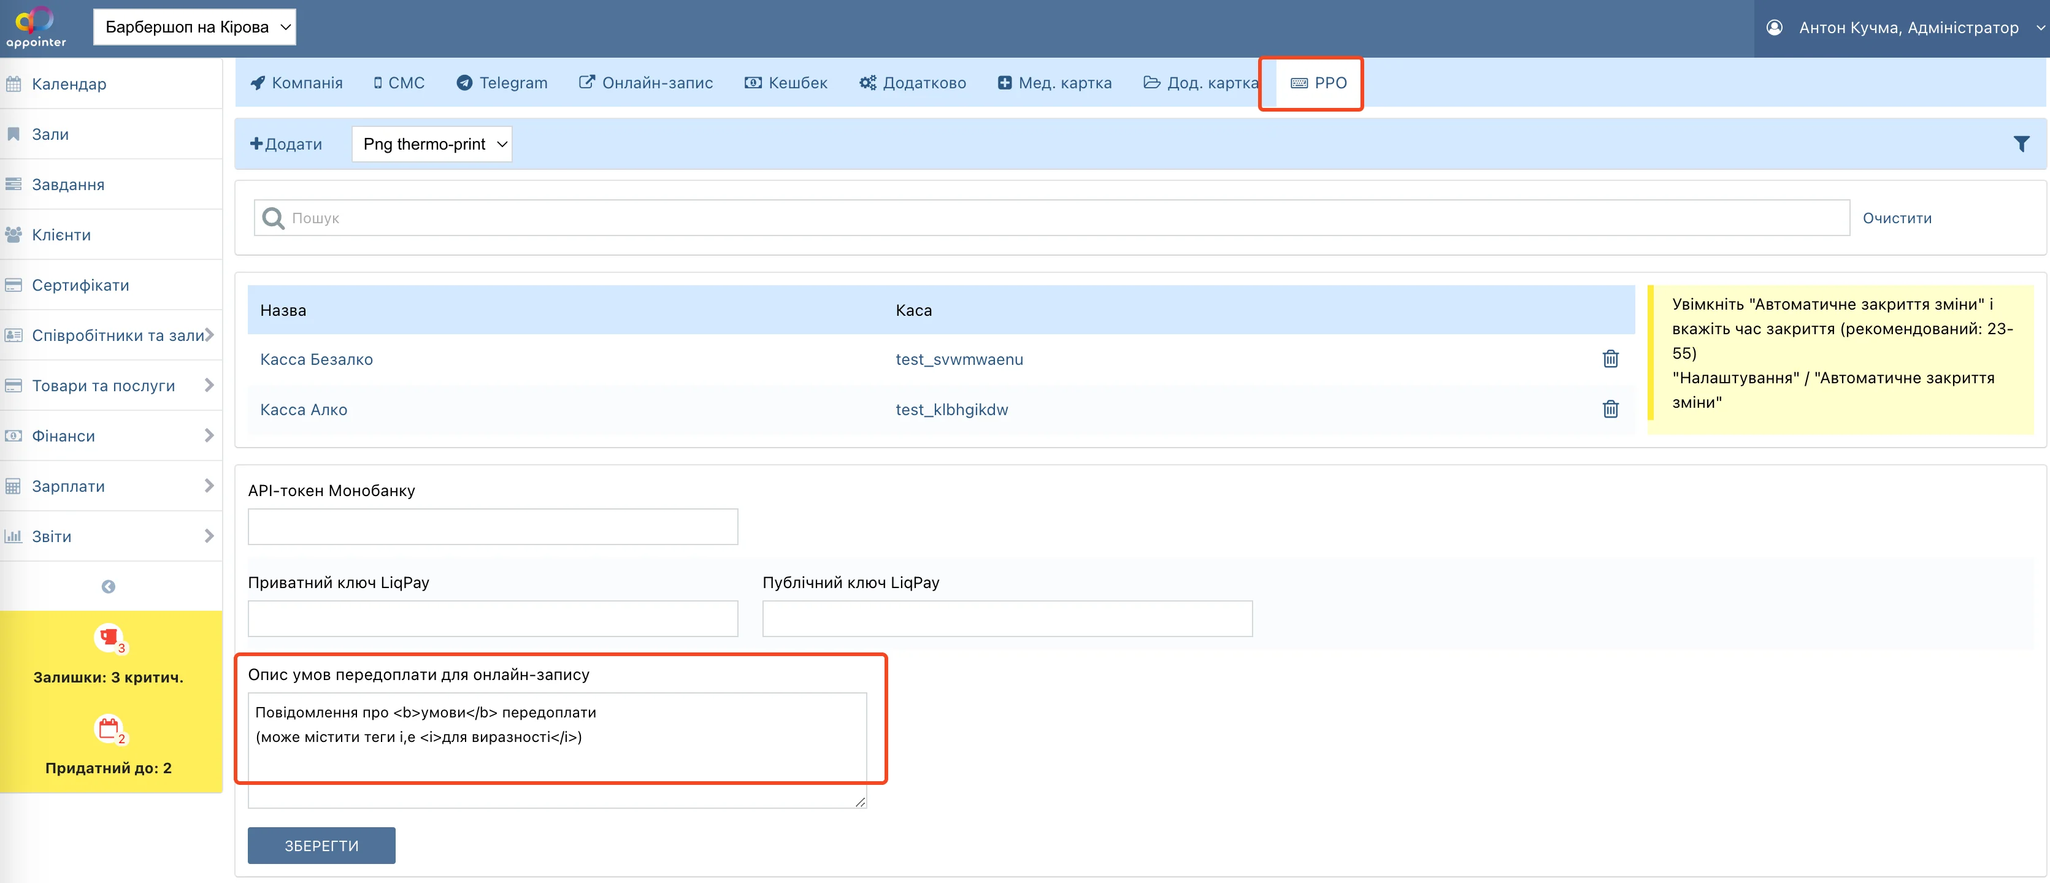This screenshot has width=2050, height=883.
Task: Switch to the Онлайн-запис tab
Action: point(645,83)
